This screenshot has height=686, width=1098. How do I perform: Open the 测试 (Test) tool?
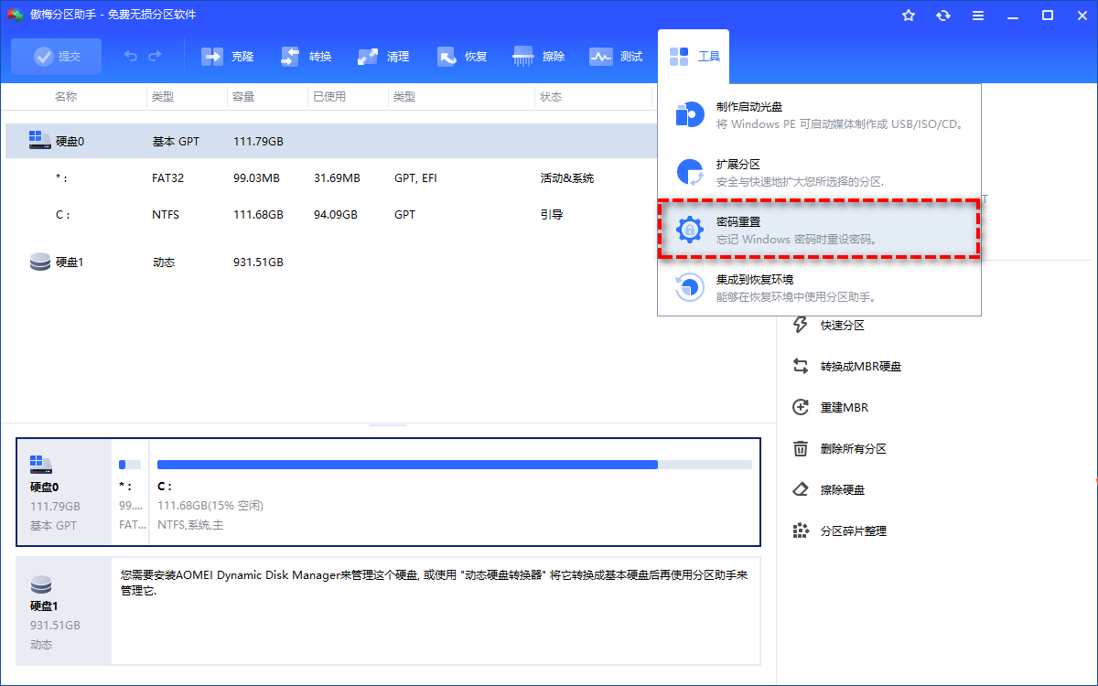click(618, 56)
